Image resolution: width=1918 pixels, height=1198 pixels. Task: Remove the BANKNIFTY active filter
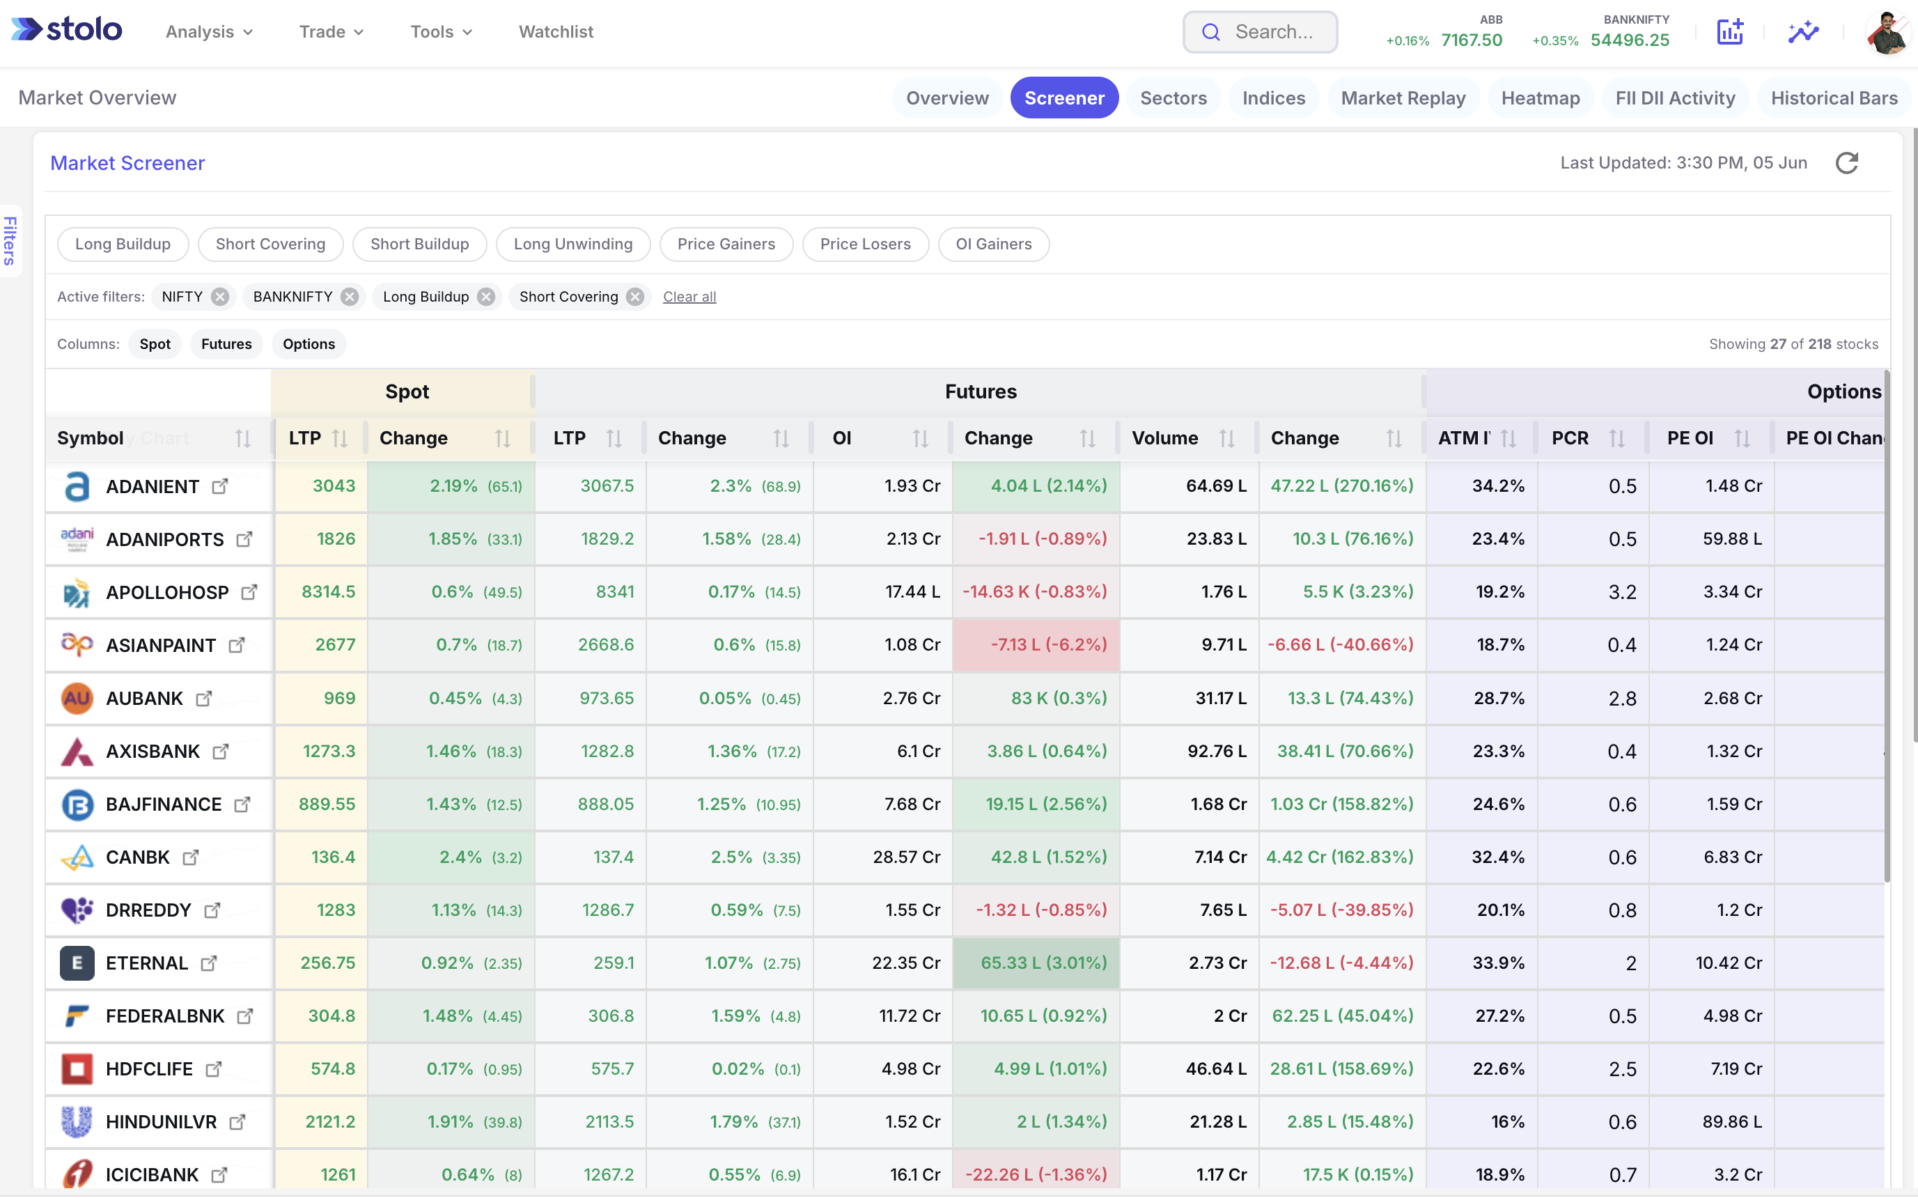350,296
